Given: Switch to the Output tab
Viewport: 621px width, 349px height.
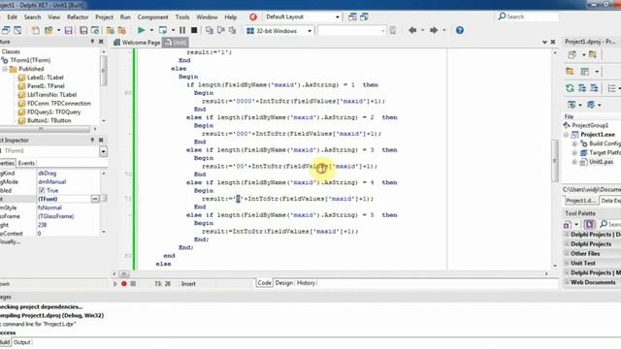Looking at the screenshot, I should (x=21, y=342).
